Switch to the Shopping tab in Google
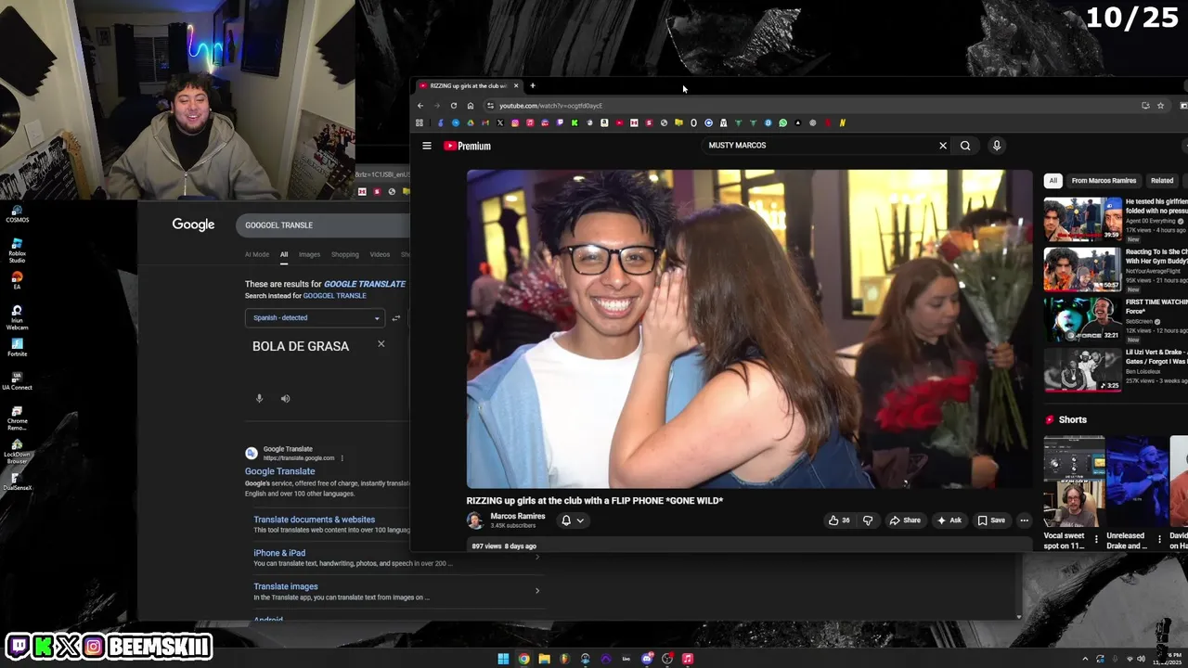The image size is (1188, 668). tap(344, 254)
